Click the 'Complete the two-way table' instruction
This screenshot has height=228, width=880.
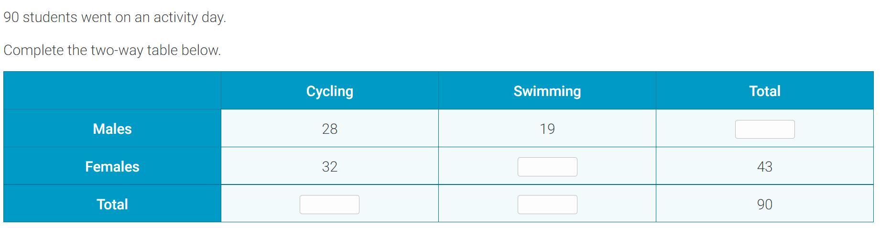pyautogui.click(x=112, y=50)
